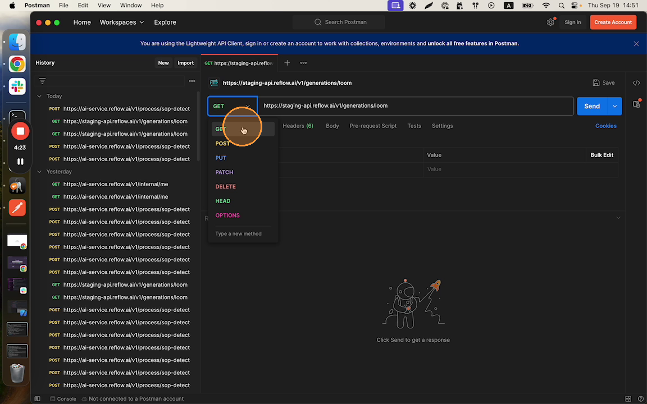Switch to the Headers (6) tab

[x=298, y=126]
